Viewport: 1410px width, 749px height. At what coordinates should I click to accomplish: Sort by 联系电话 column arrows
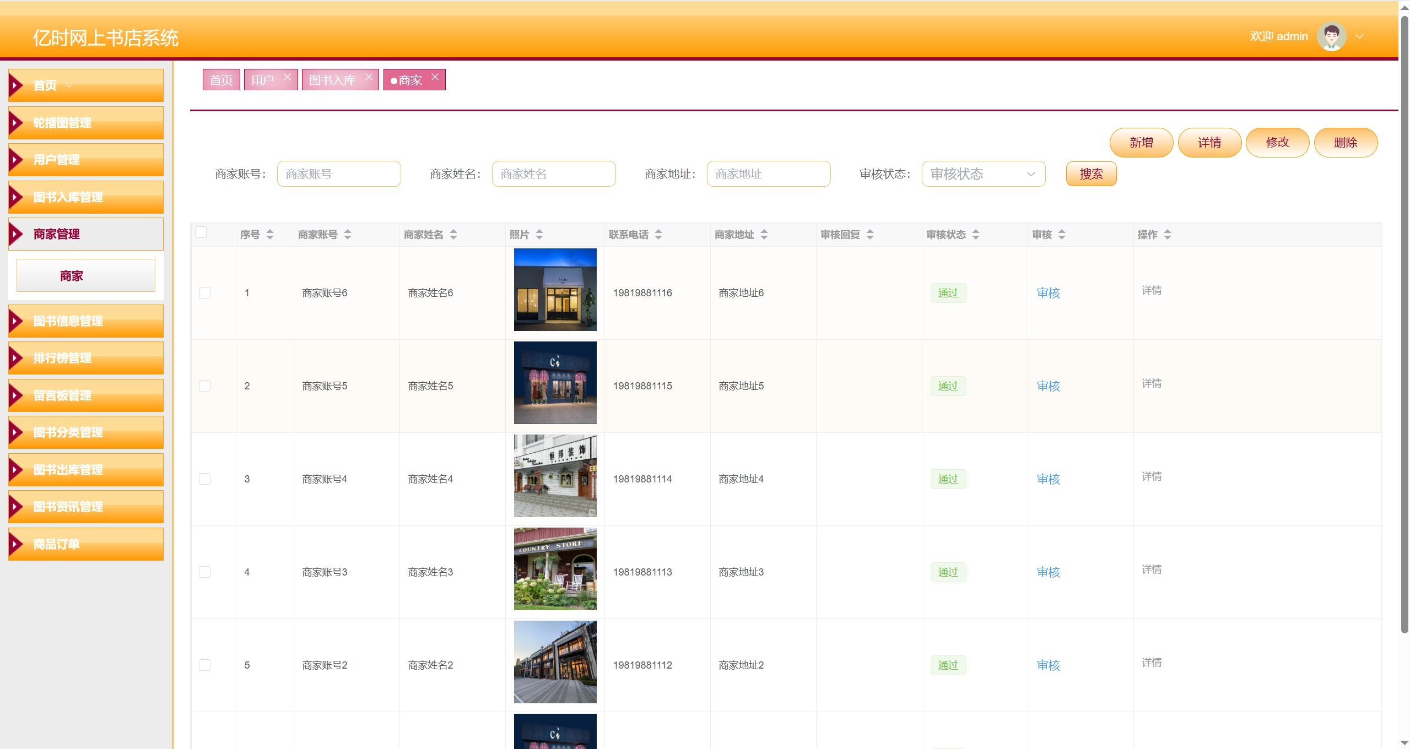[x=658, y=235]
